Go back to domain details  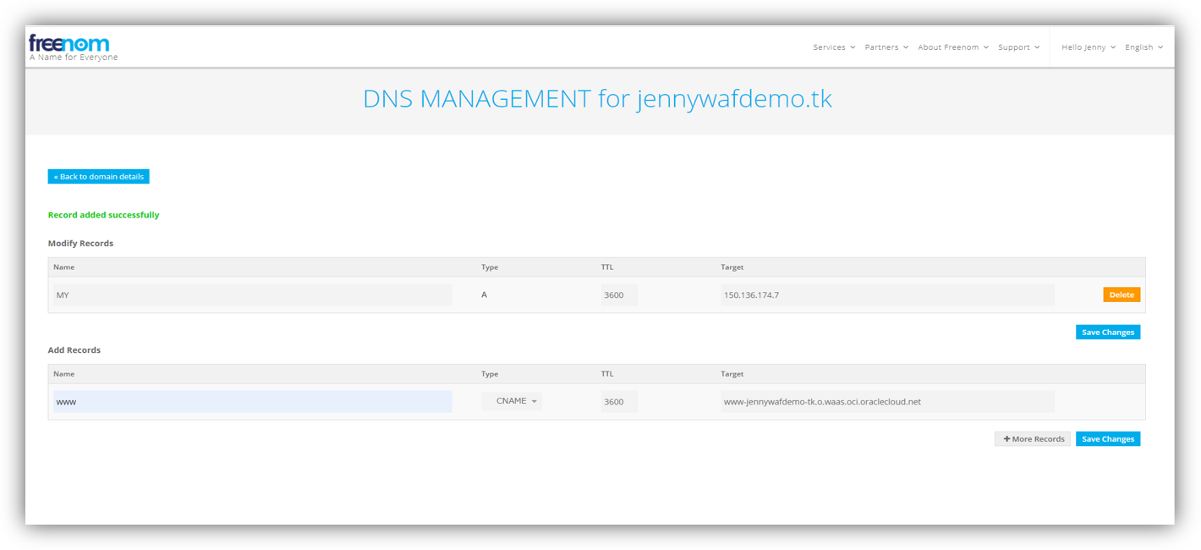[x=98, y=177]
